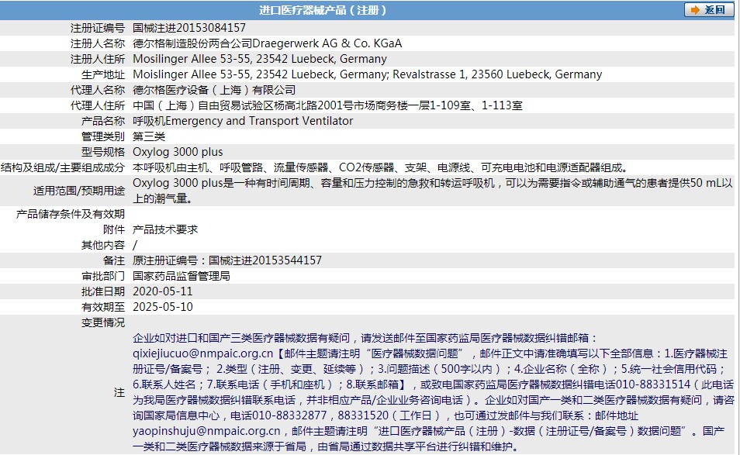Click agent name 德尔格医疗设备（上海）有限公司

point(214,90)
